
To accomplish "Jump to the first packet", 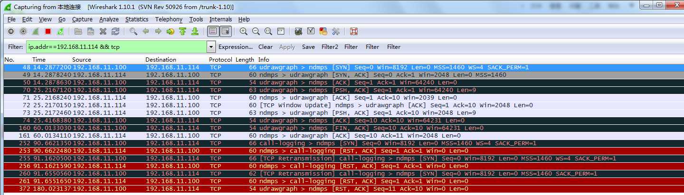I will pos(183,31).
